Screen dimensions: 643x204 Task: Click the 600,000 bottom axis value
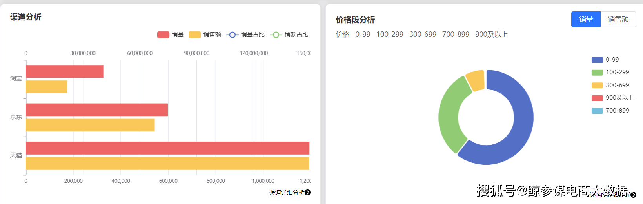click(x=168, y=181)
